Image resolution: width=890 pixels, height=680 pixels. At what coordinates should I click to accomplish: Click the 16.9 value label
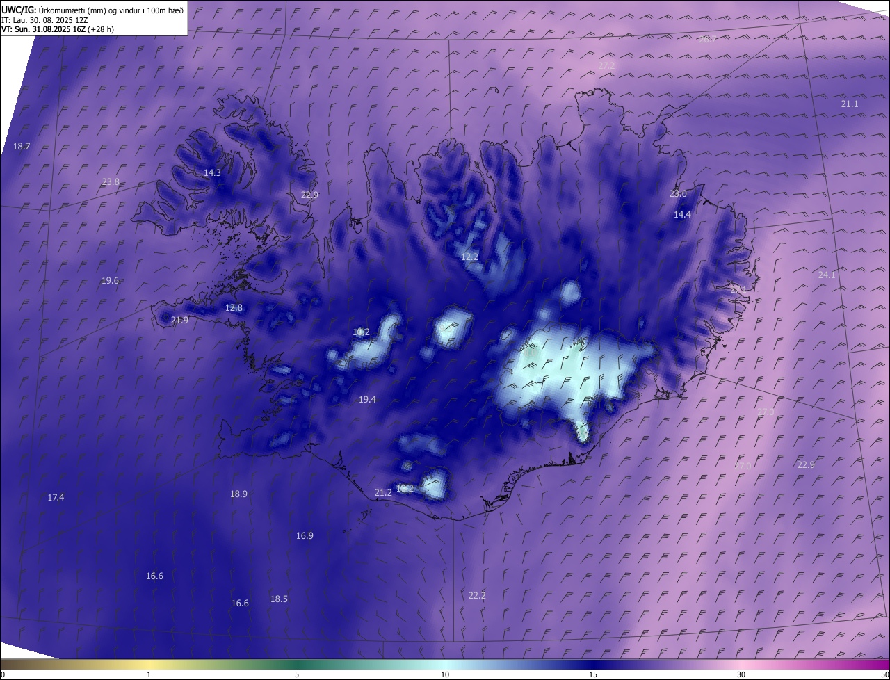[x=305, y=536]
